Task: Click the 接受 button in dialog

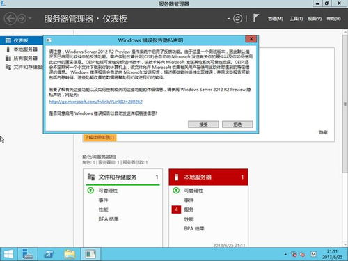Action: coord(203,125)
